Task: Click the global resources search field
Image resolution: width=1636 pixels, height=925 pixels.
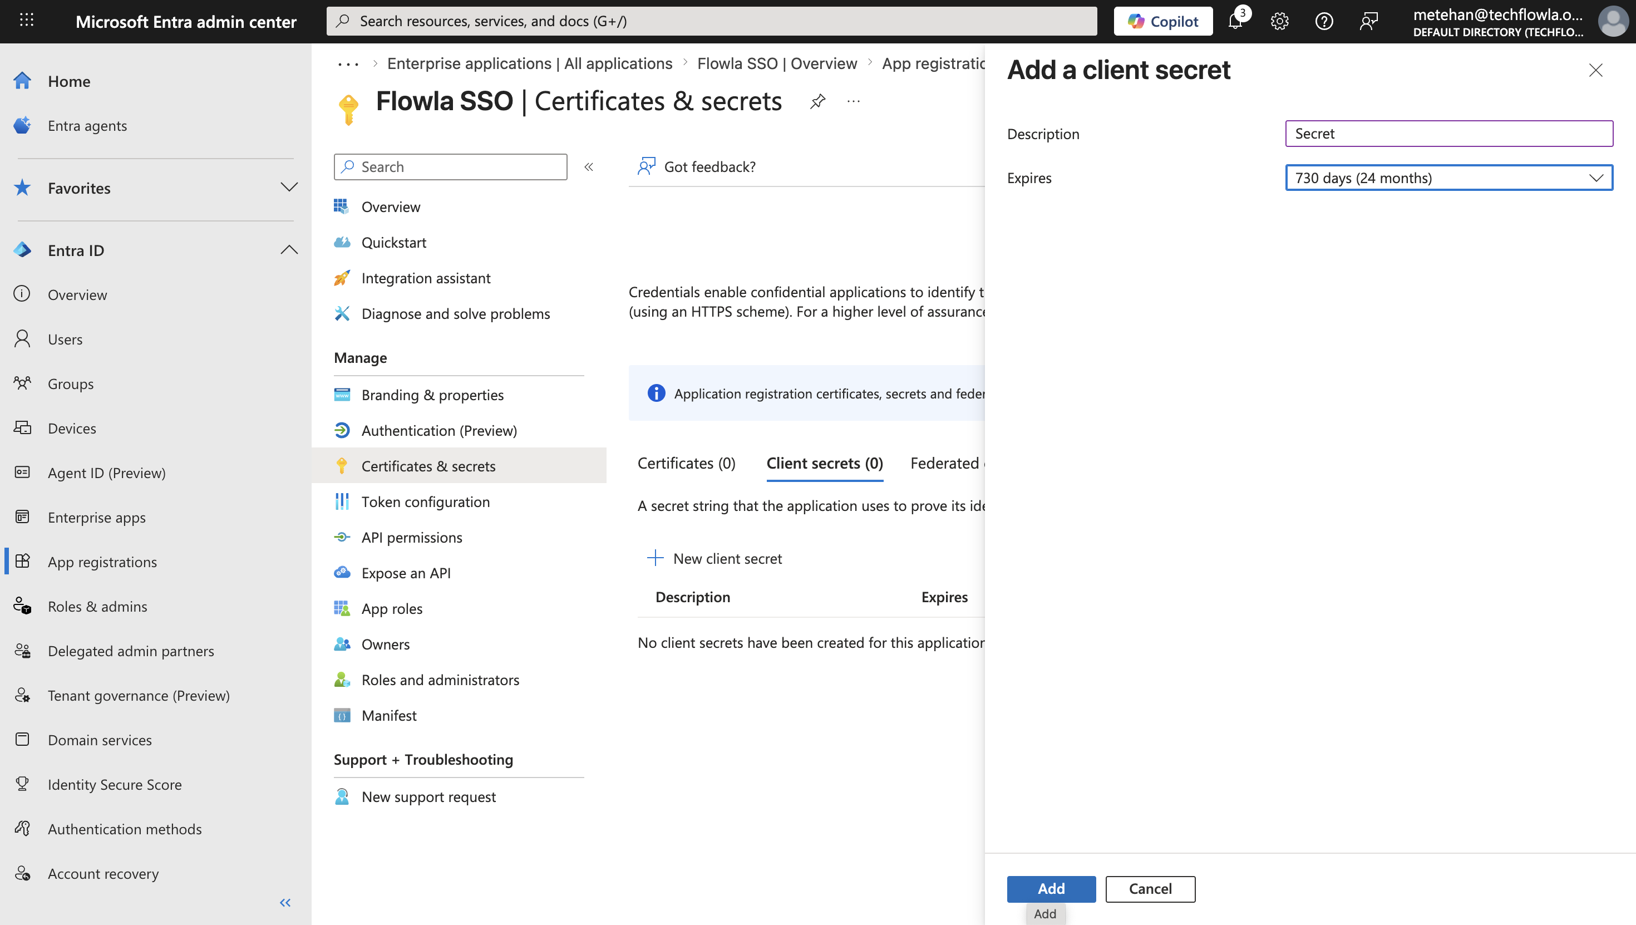Action: (711, 21)
